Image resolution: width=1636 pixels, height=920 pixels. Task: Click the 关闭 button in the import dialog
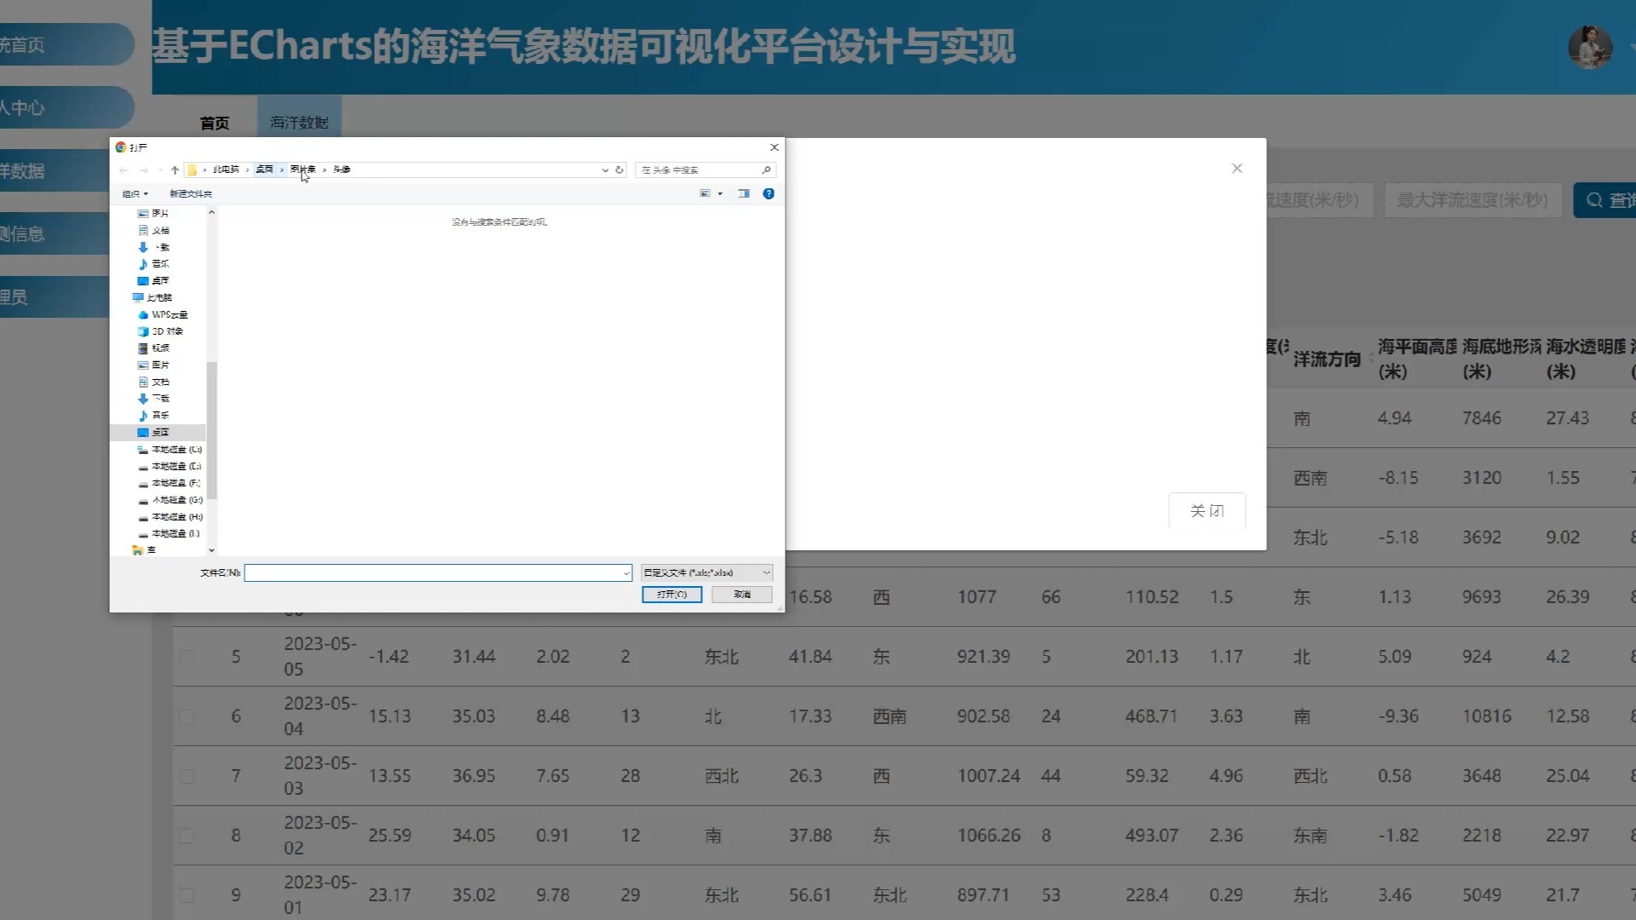1207,511
